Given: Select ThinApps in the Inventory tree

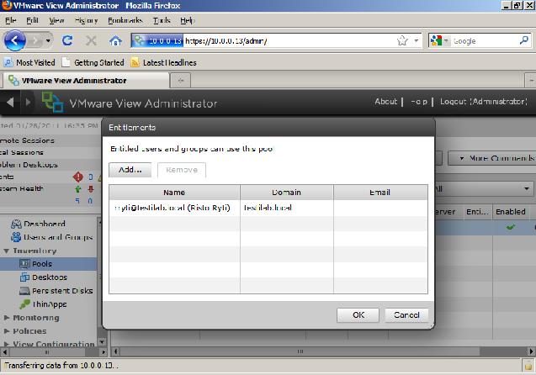Looking at the screenshot, I should click(44, 304).
